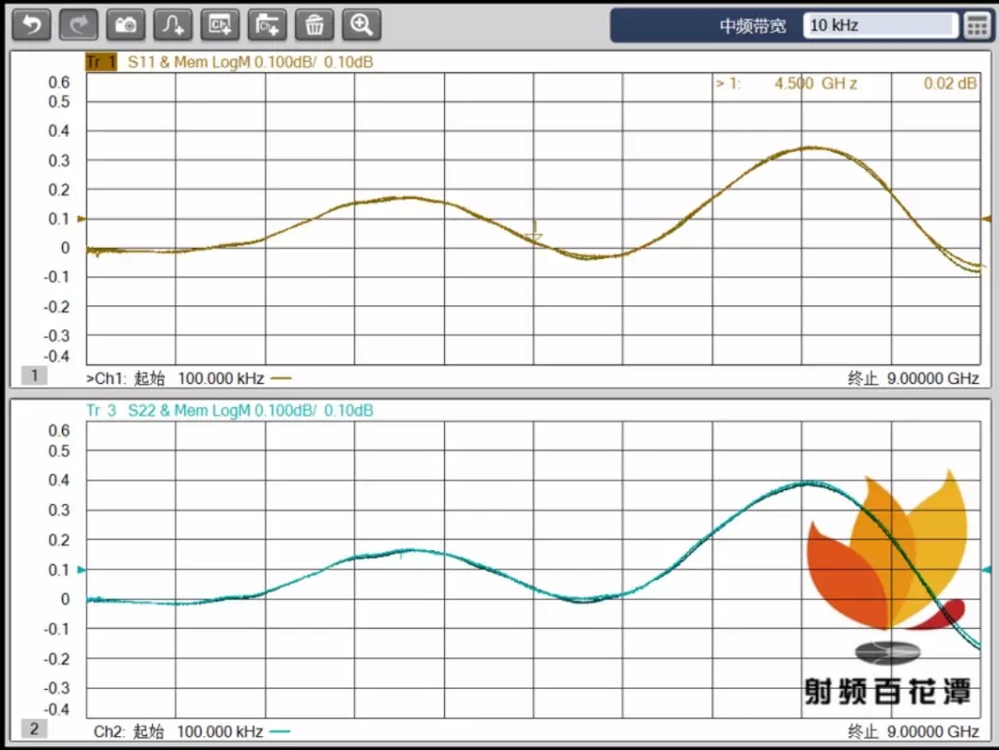Click the 中频带宽 label
Viewport: 999px width, 750px height.
click(752, 26)
